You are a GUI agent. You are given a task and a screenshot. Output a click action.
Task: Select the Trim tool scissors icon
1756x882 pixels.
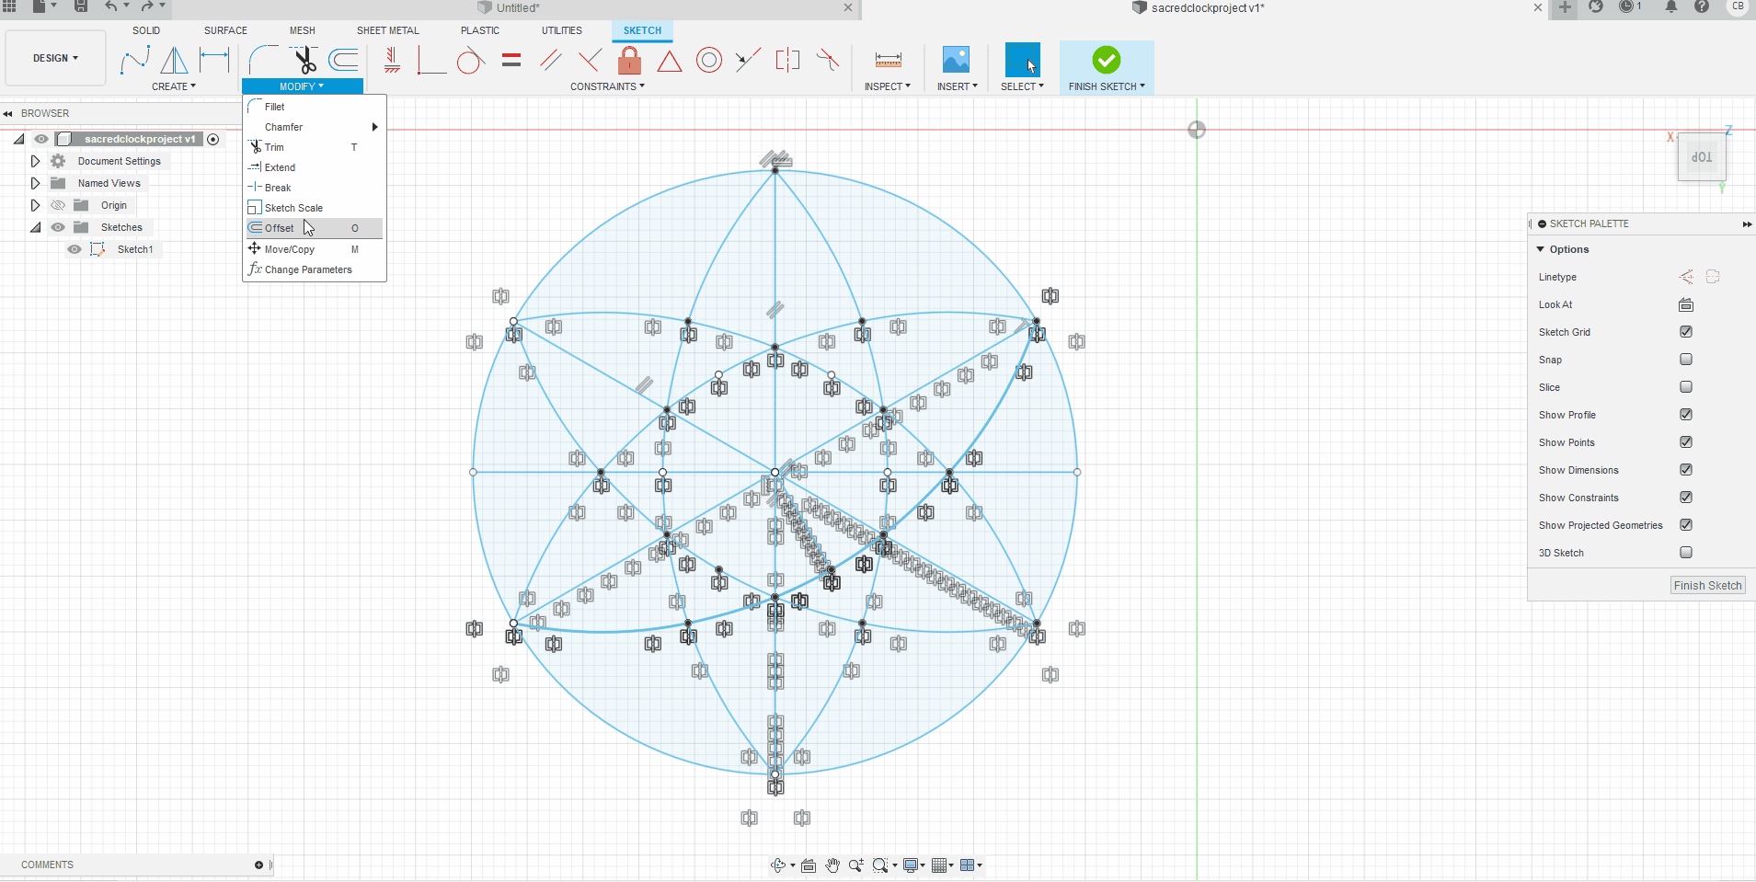[x=304, y=59]
